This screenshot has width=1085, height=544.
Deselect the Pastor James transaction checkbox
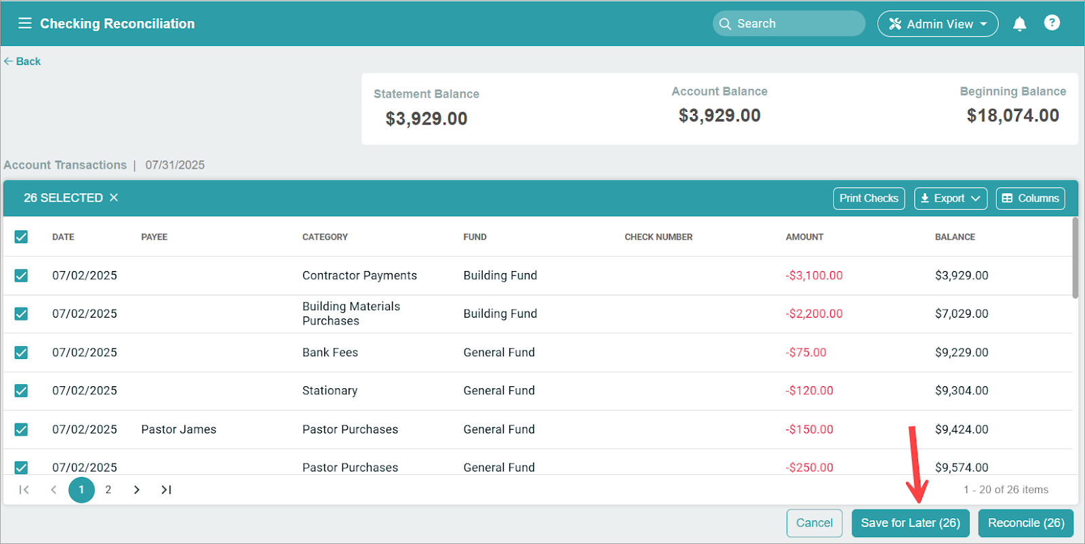point(22,430)
